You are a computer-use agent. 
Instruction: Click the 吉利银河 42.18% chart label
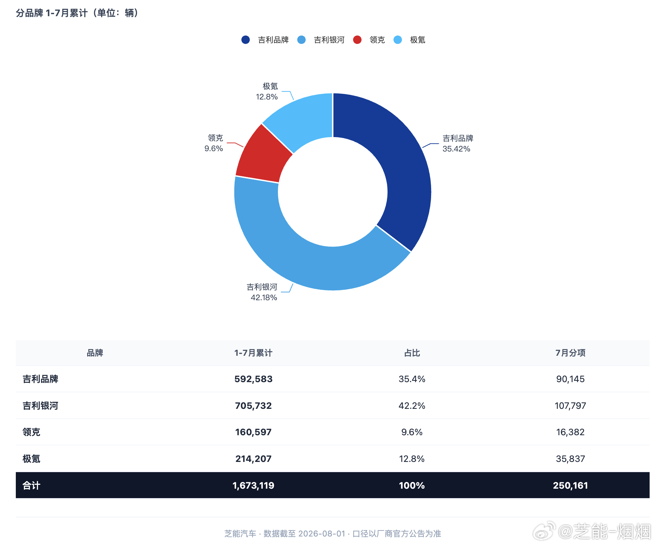click(x=262, y=292)
